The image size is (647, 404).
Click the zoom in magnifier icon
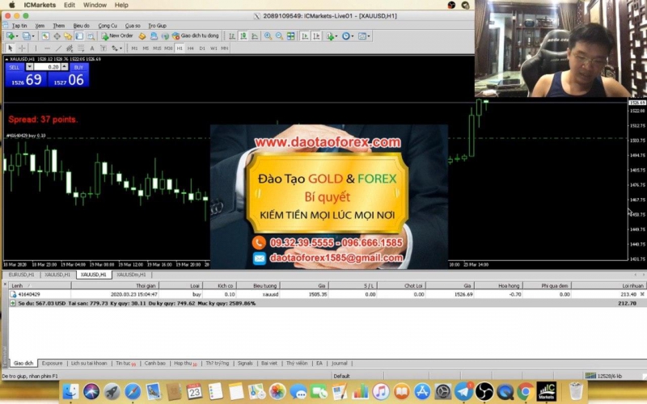[x=267, y=36]
